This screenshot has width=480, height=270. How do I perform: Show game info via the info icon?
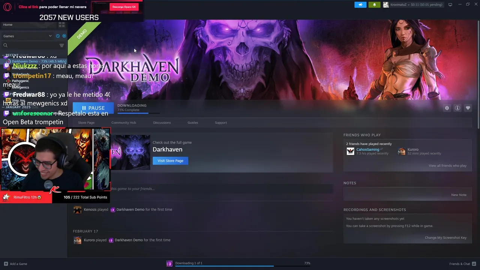click(x=457, y=108)
